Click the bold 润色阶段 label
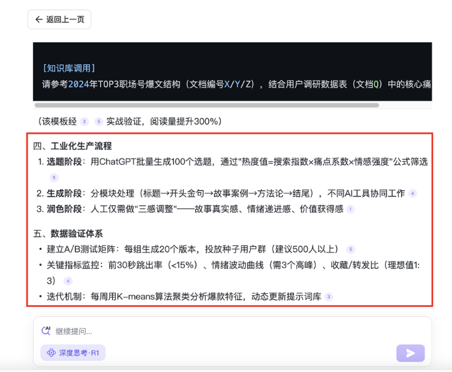 64,209
